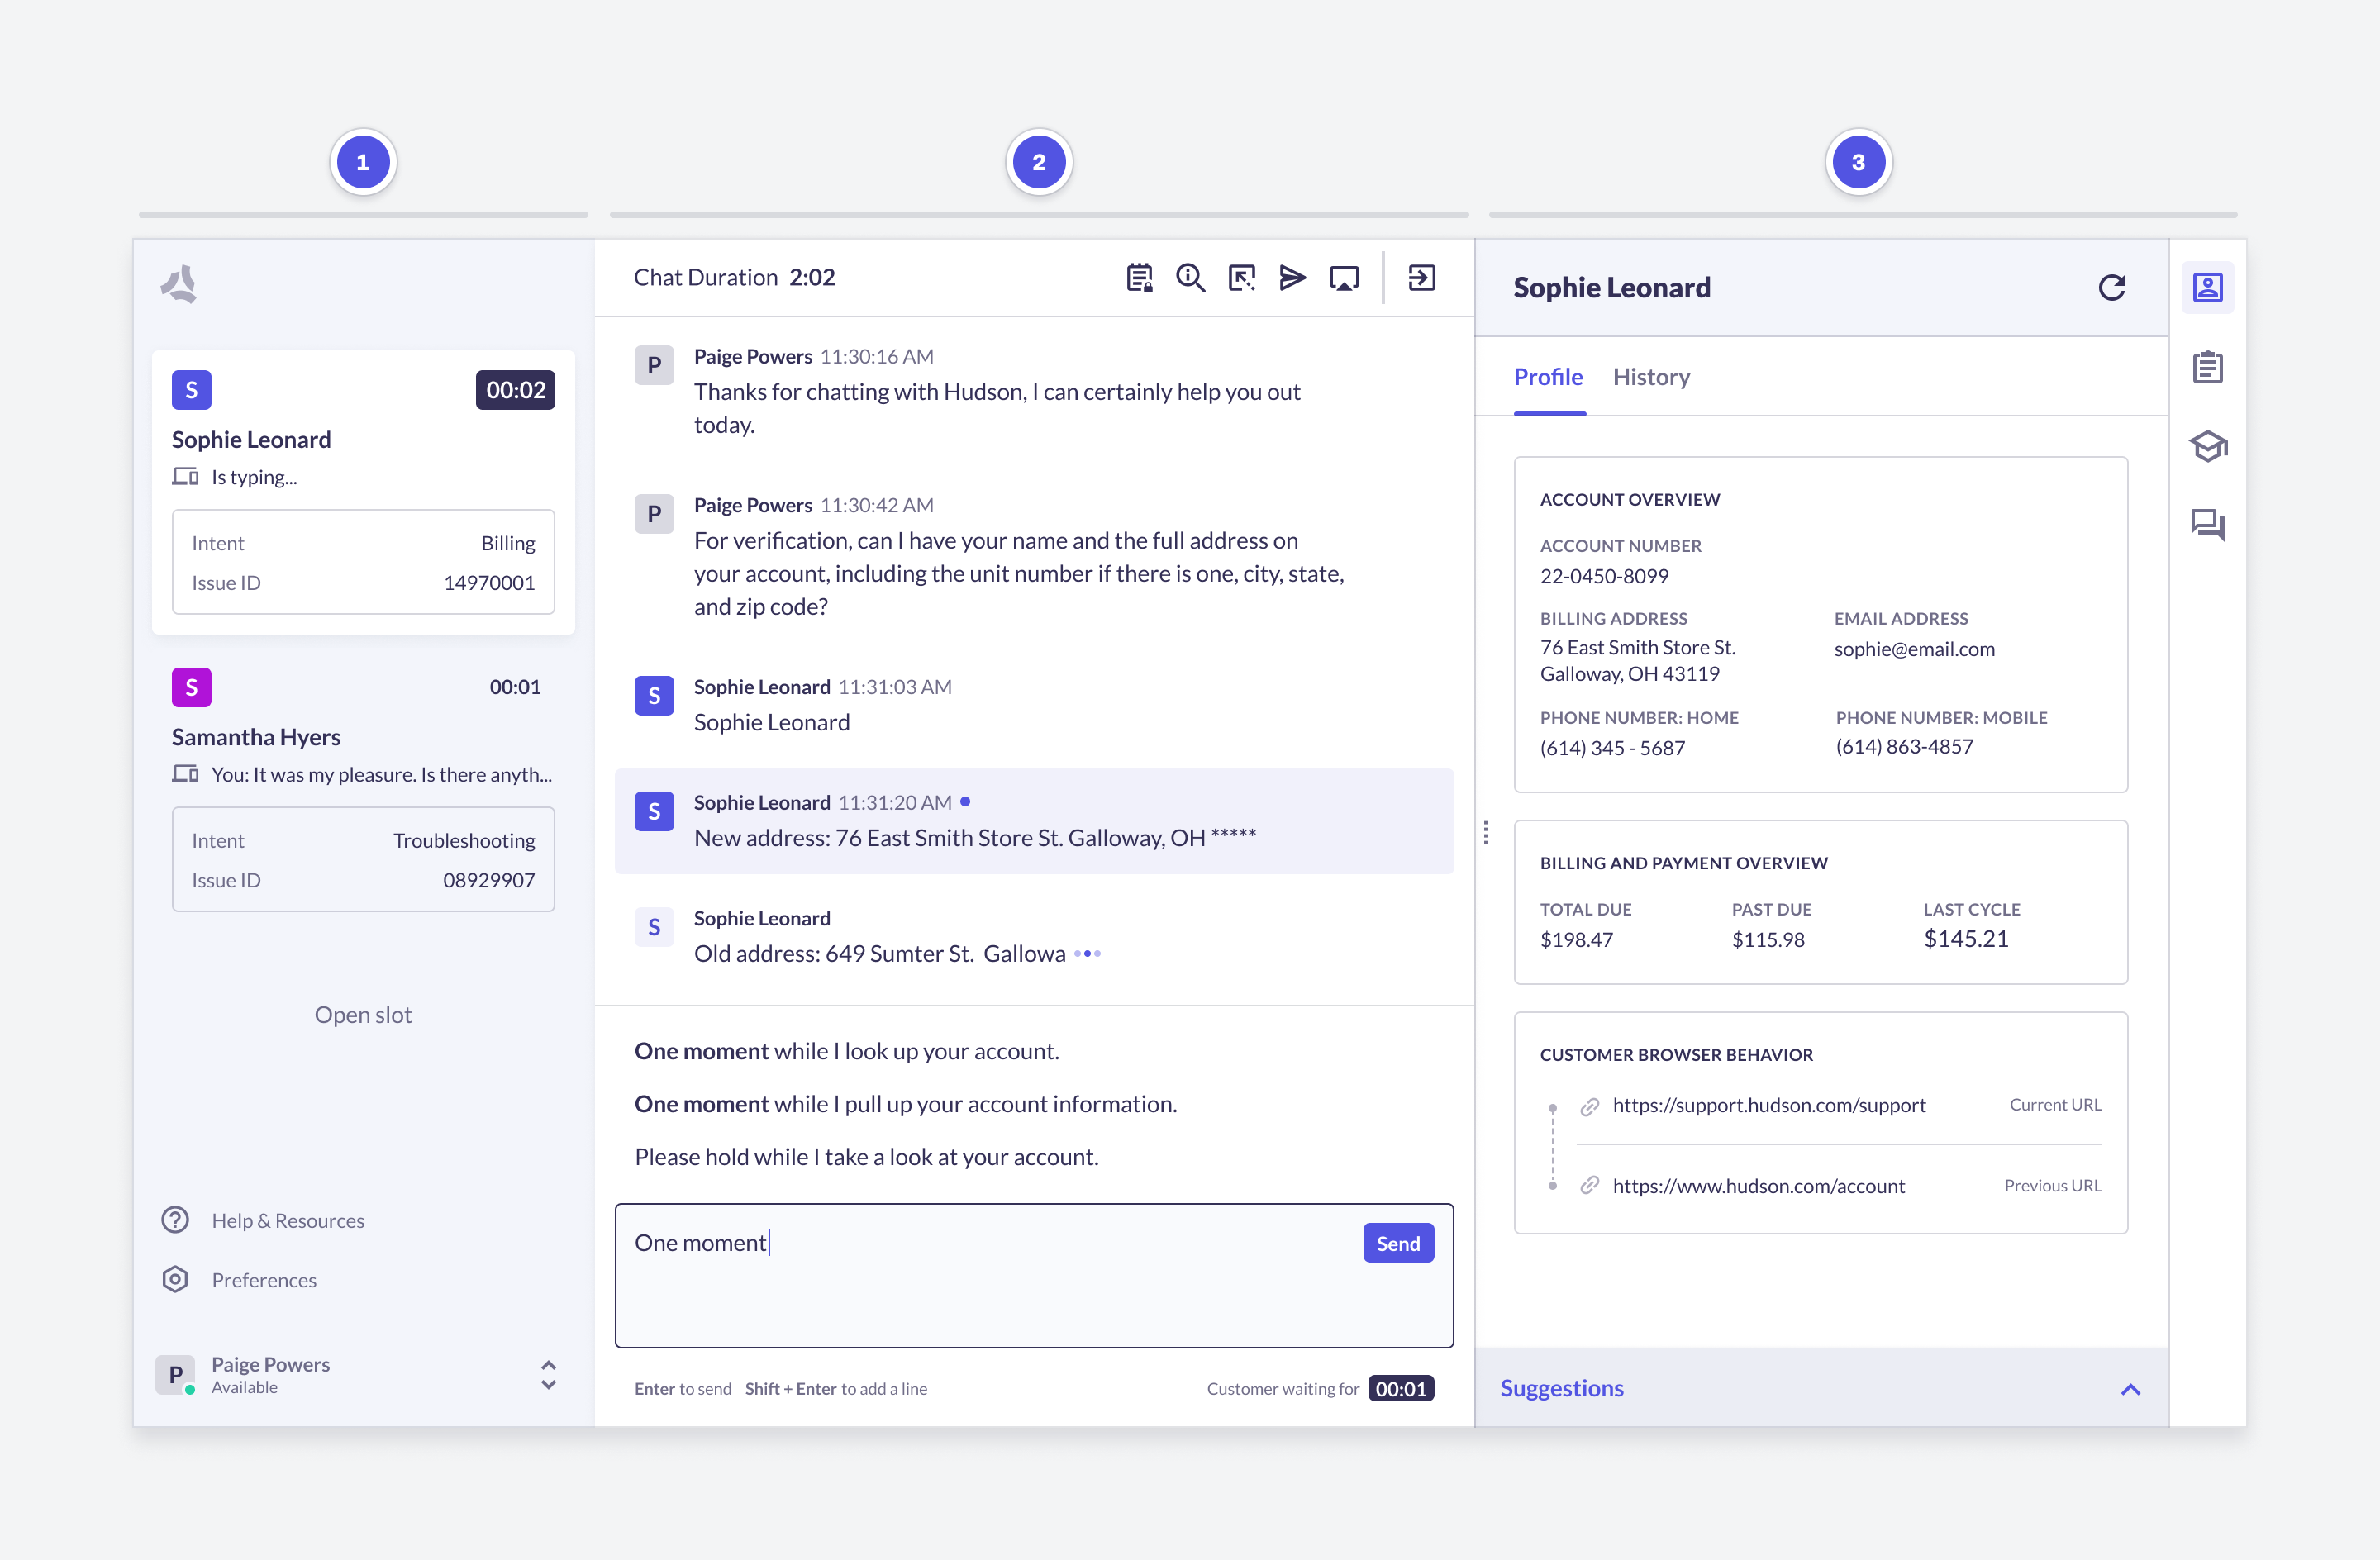Open the support.hudson.com current URL link
This screenshot has height=1560, width=2380.
[1768, 1105]
